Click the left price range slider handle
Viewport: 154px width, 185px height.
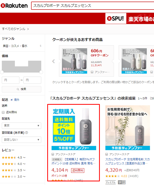pos(2,72)
